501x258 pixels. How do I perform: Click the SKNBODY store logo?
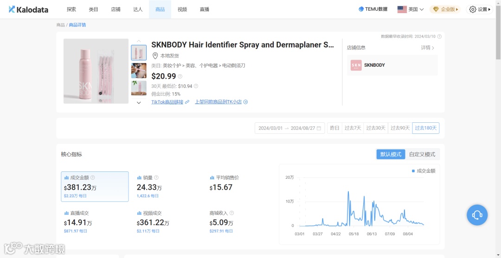coord(356,65)
